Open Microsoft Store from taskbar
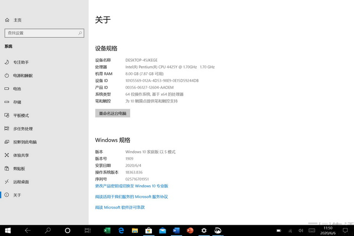 [149, 230]
